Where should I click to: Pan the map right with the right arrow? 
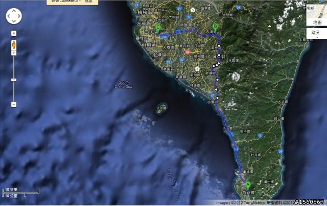(19, 16)
